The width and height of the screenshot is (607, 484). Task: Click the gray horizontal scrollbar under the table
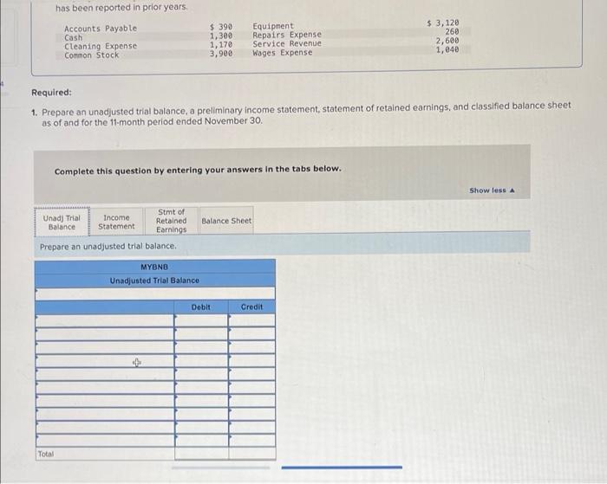pyautogui.click(x=220, y=468)
